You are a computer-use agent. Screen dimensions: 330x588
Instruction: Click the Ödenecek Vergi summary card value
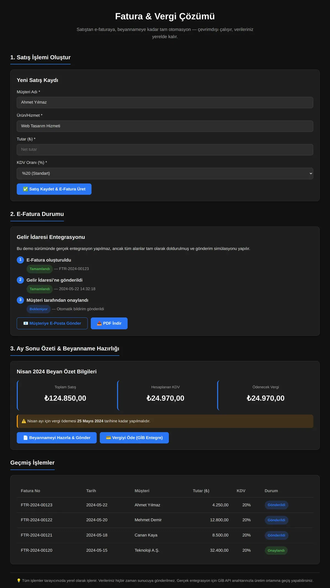(266, 398)
